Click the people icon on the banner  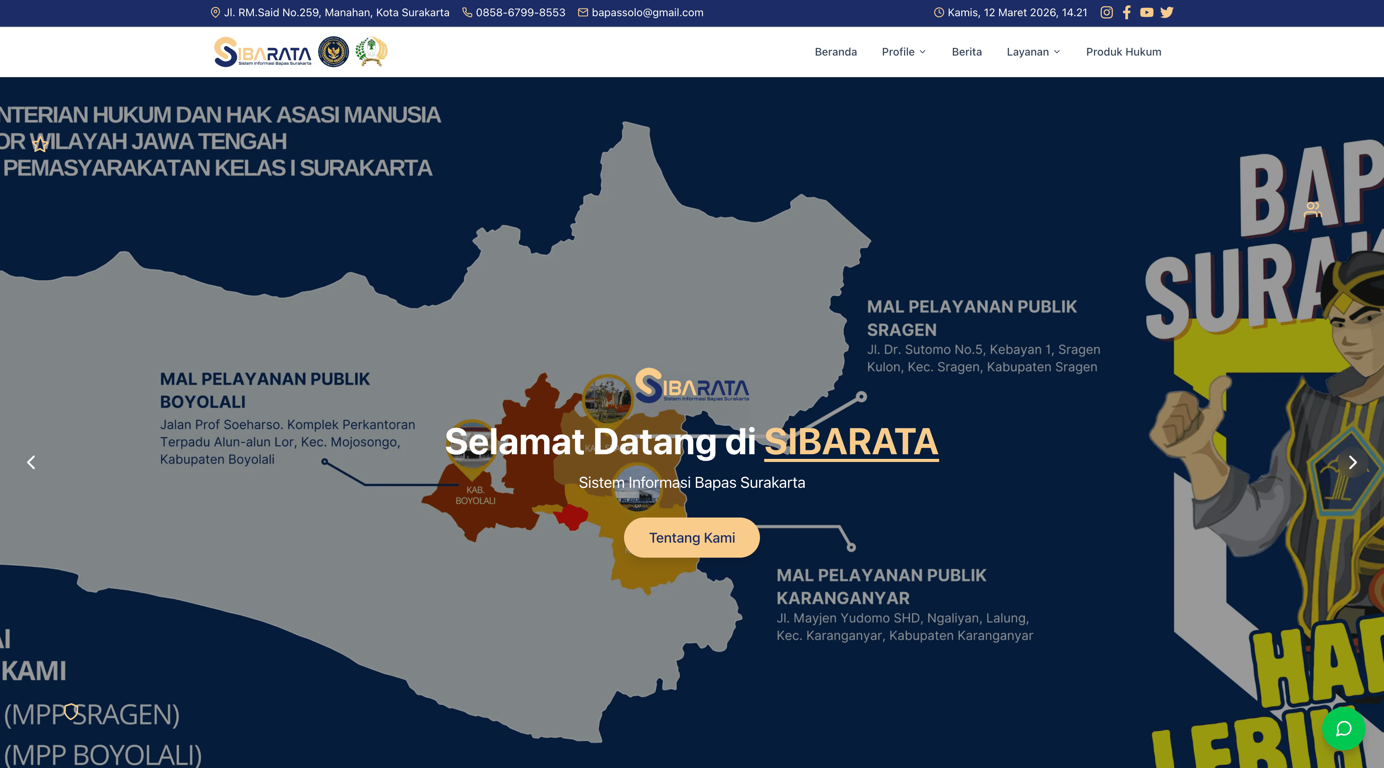coord(1313,210)
